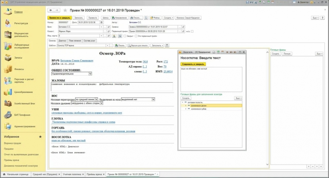Viewport: 329px width, 178px height.
Task: Click the Сохранить и закрыть button in the dialog
Action: 193,64
